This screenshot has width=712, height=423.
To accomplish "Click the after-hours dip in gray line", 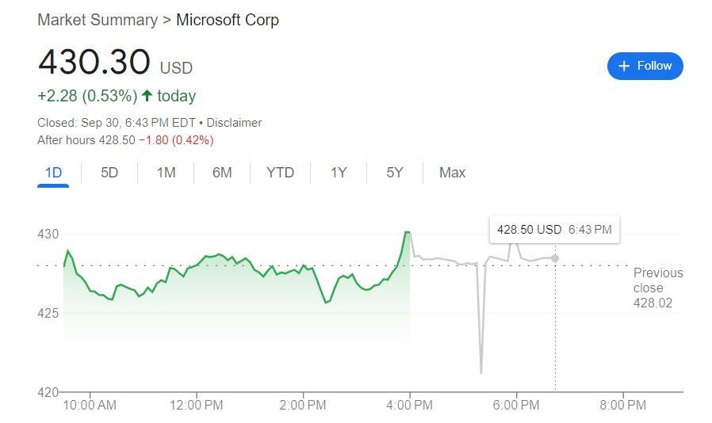I will (x=481, y=371).
